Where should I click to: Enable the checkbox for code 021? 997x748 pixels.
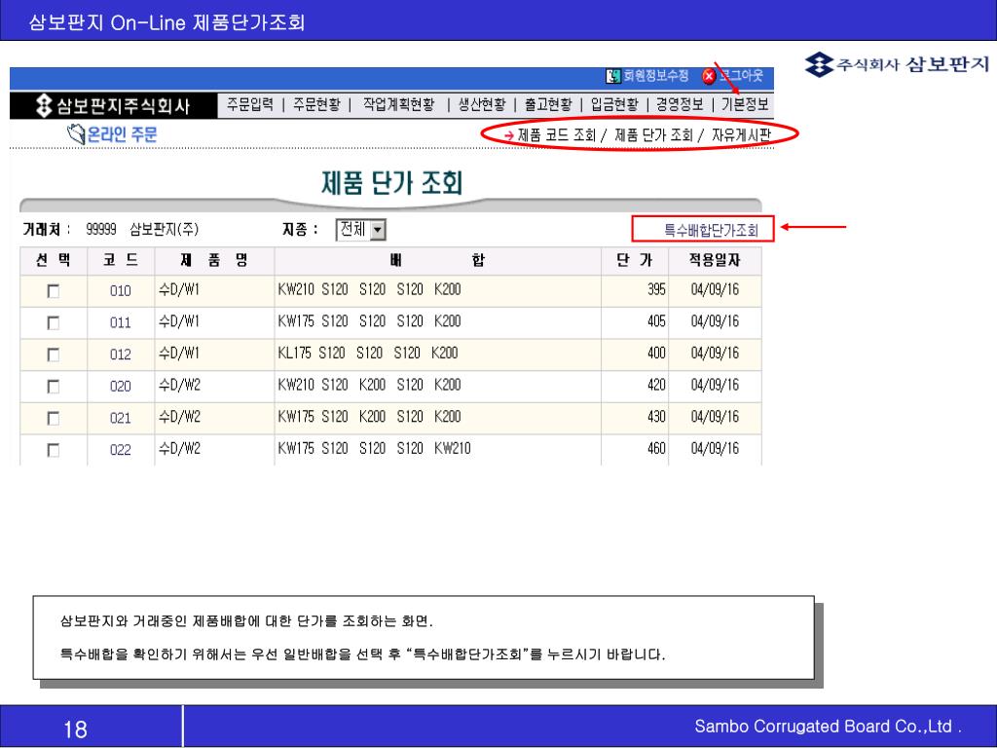(54, 419)
